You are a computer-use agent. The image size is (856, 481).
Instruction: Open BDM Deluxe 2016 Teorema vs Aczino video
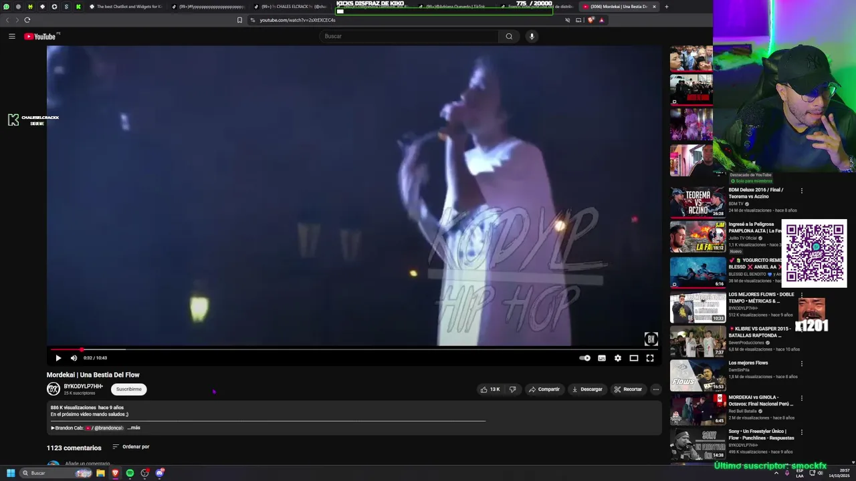coord(756,193)
